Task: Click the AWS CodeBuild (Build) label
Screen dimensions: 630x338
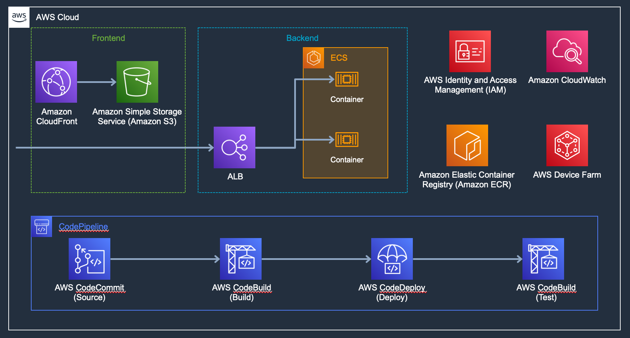Action: [x=241, y=293]
